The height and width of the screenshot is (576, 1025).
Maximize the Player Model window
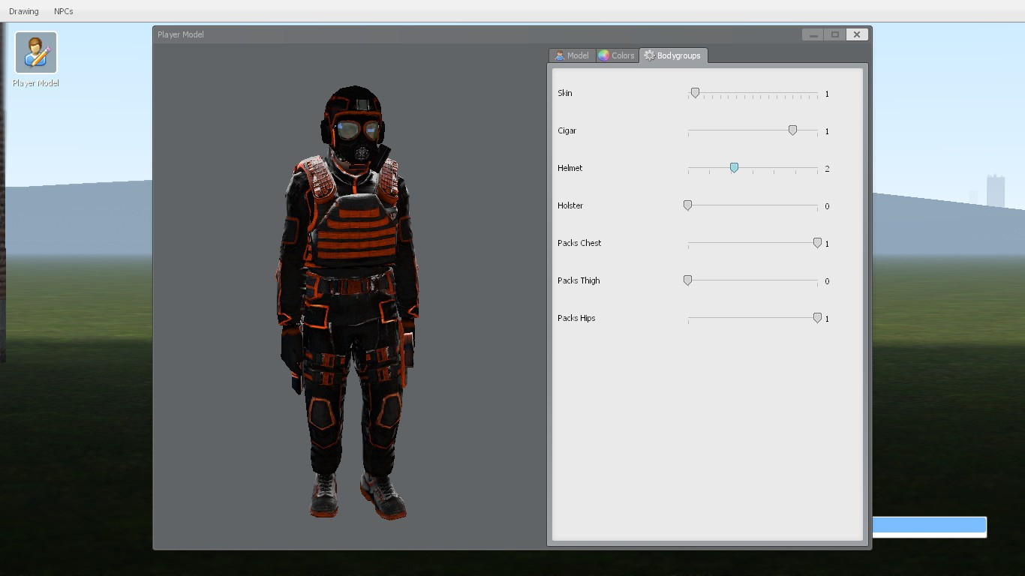coord(835,34)
